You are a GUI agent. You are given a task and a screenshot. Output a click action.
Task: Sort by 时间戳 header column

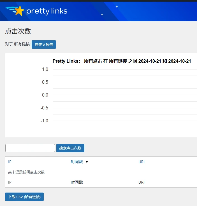[77, 162]
